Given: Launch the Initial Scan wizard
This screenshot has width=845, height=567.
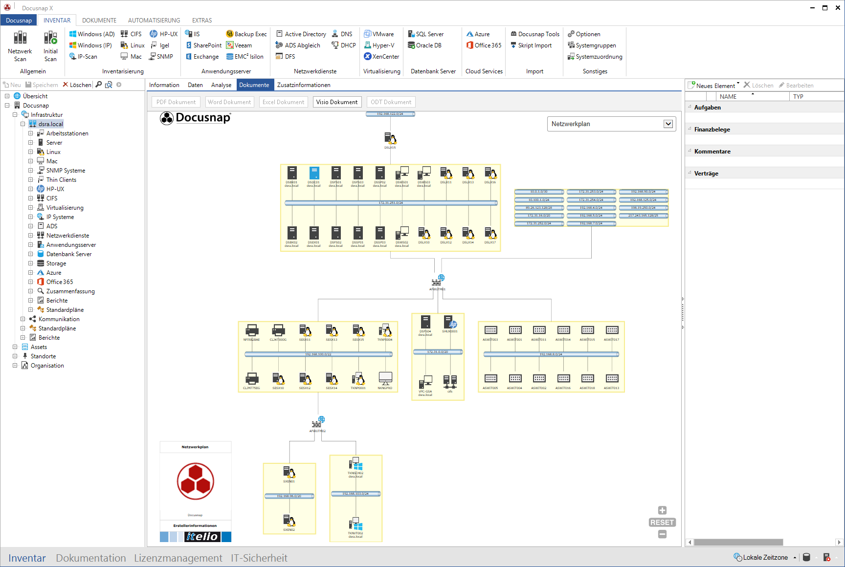Looking at the screenshot, I should coord(50,46).
